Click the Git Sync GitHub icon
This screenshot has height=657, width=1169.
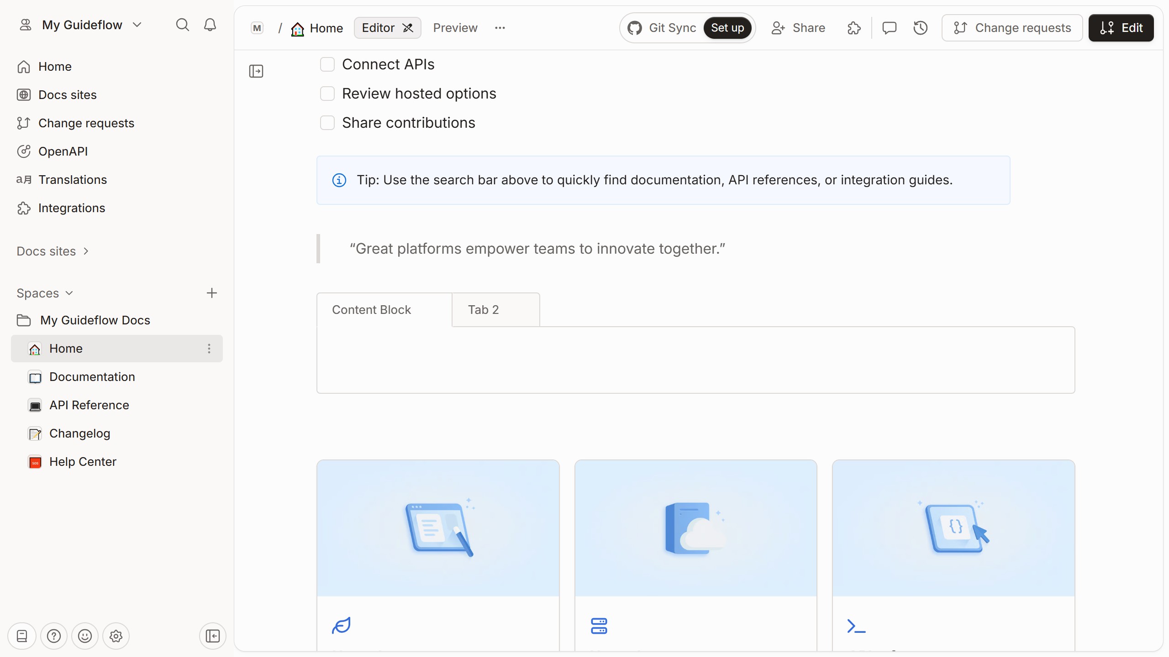pyautogui.click(x=635, y=28)
